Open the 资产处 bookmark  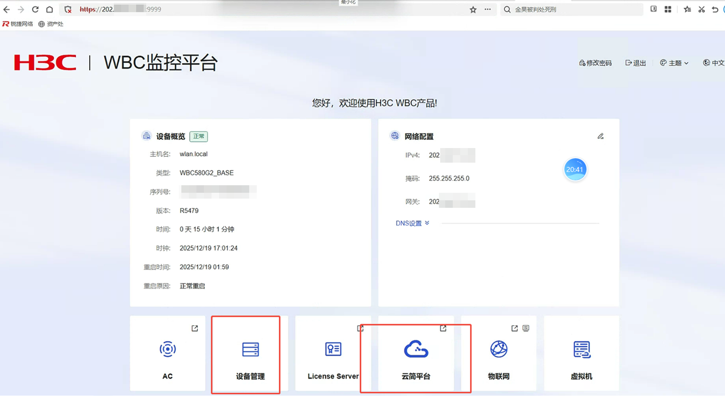tap(51, 24)
